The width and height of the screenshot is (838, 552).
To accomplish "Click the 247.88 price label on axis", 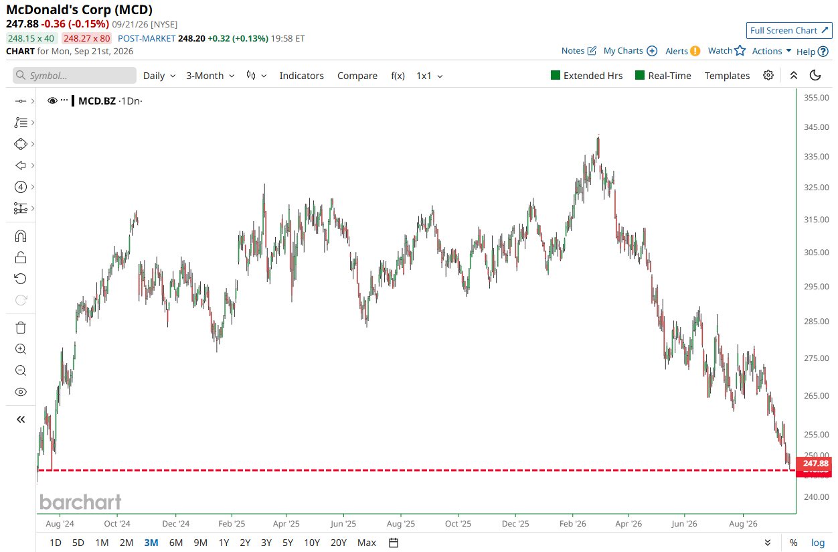I will point(815,464).
